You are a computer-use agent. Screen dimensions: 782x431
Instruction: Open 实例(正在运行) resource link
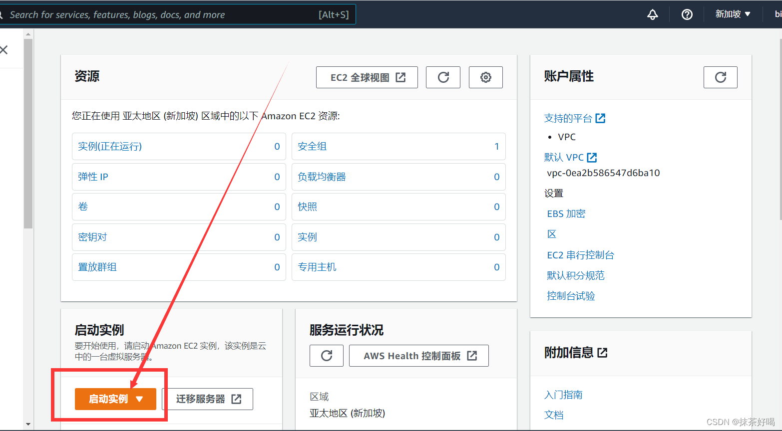pos(110,146)
